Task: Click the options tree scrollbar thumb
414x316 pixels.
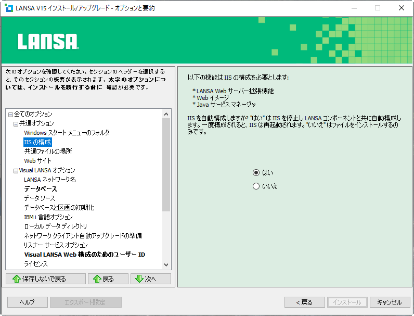Action: [x=166, y=165]
